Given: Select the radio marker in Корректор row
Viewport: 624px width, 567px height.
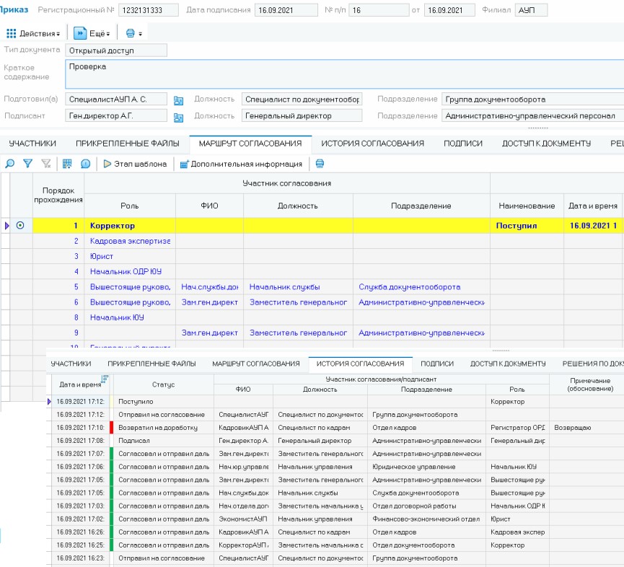Looking at the screenshot, I should (x=20, y=226).
